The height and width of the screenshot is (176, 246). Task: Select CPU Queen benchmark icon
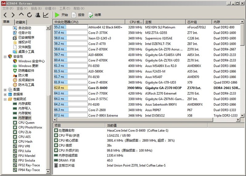(x=15, y=123)
